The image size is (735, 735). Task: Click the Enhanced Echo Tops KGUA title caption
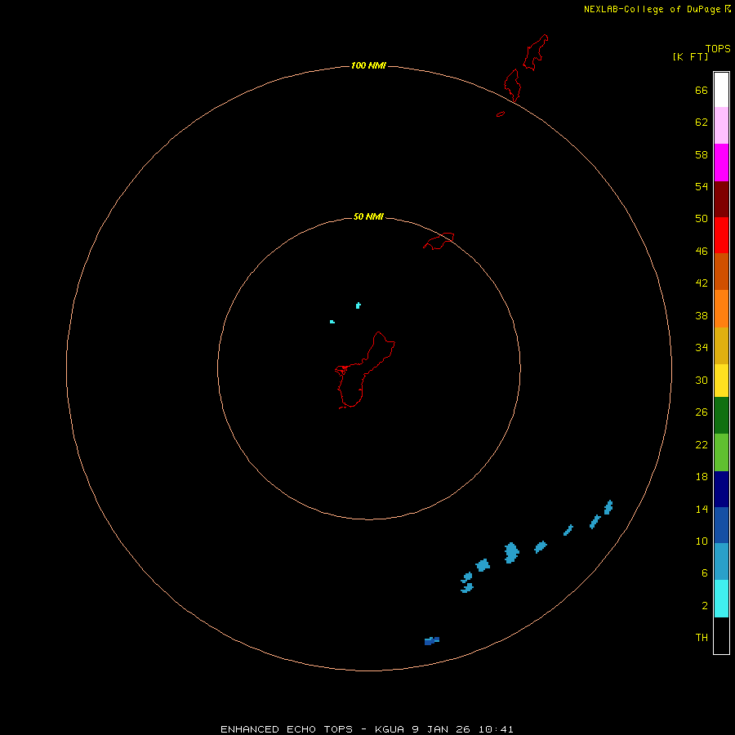click(x=367, y=729)
